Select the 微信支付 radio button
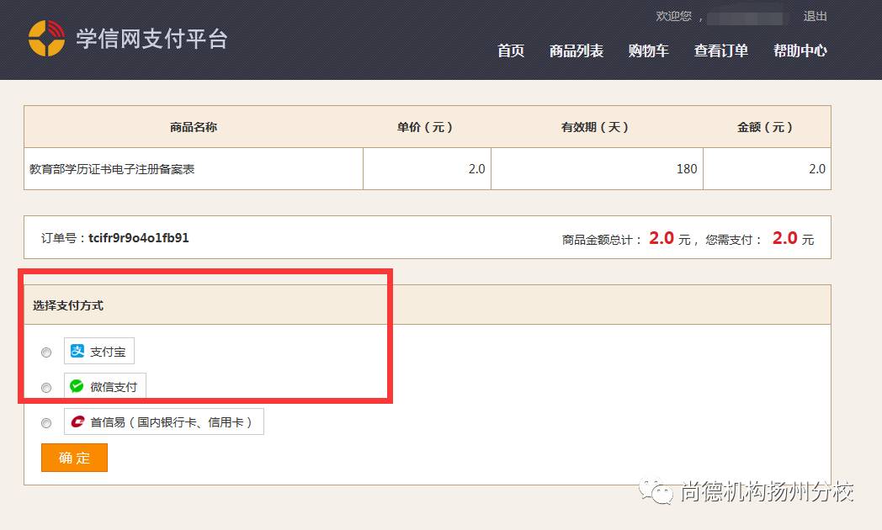Viewport: 882px width, 530px height. click(46, 388)
